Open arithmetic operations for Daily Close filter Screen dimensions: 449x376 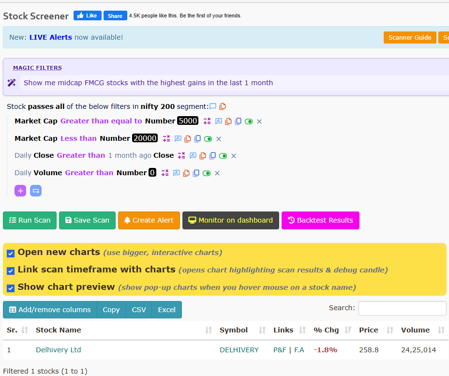point(181,155)
